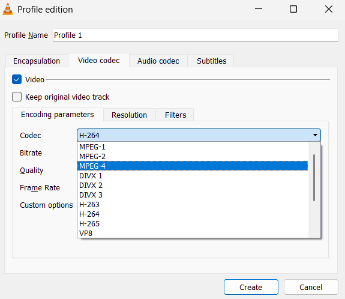Pick VP8 codec option
The height and width of the screenshot is (299, 345).
(x=193, y=233)
